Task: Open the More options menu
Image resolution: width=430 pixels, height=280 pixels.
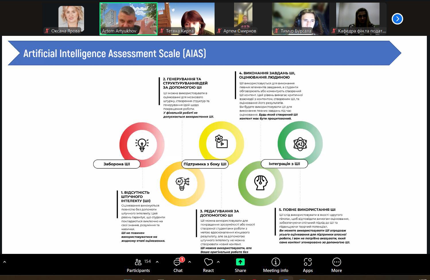Action: (336, 265)
